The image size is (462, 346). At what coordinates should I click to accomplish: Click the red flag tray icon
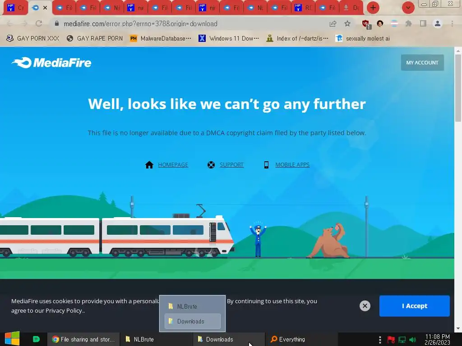pos(391,340)
